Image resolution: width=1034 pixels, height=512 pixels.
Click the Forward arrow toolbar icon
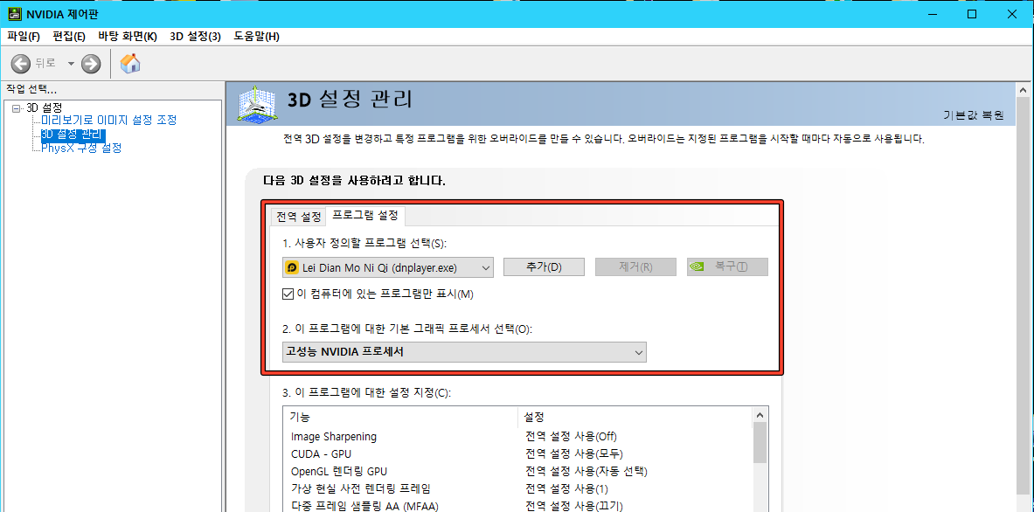[x=91, y=63]
